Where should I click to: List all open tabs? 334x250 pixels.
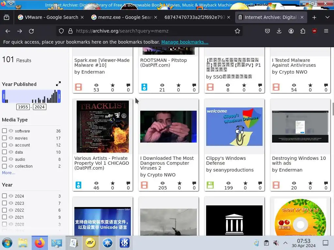327,18
